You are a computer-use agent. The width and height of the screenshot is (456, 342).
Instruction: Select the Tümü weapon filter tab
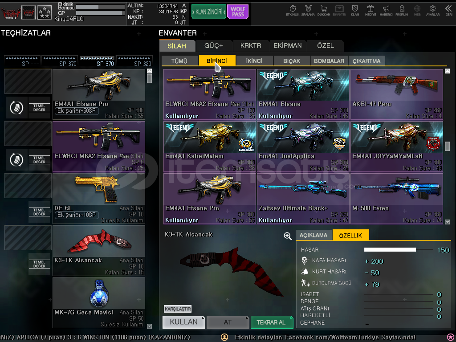tap(179, 61)
